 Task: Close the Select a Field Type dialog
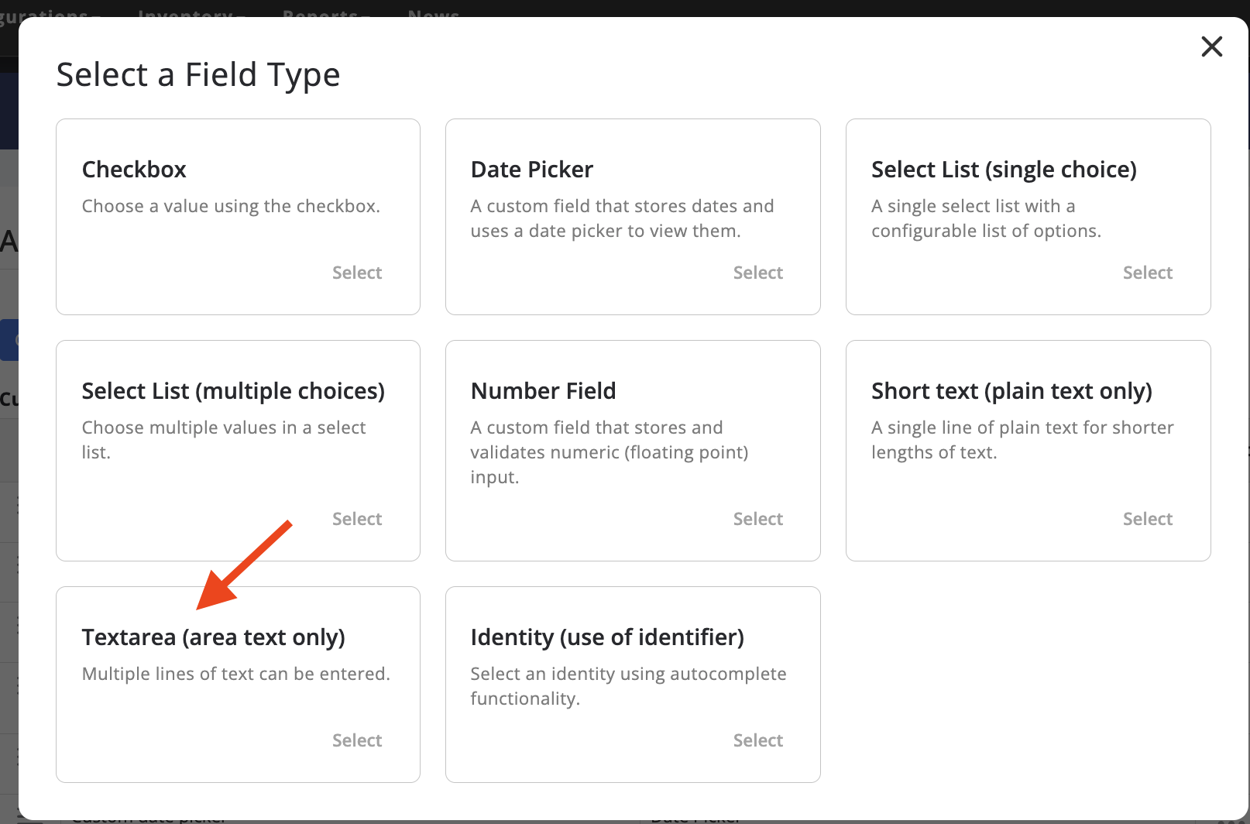point(1211,46)
